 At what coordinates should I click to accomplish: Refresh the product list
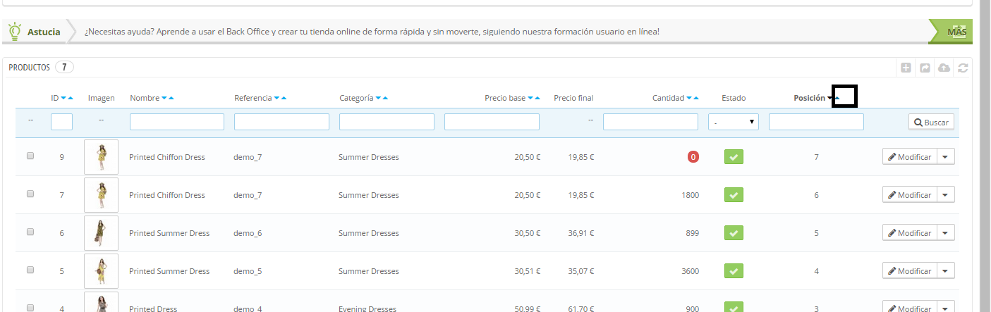[962, 68]
